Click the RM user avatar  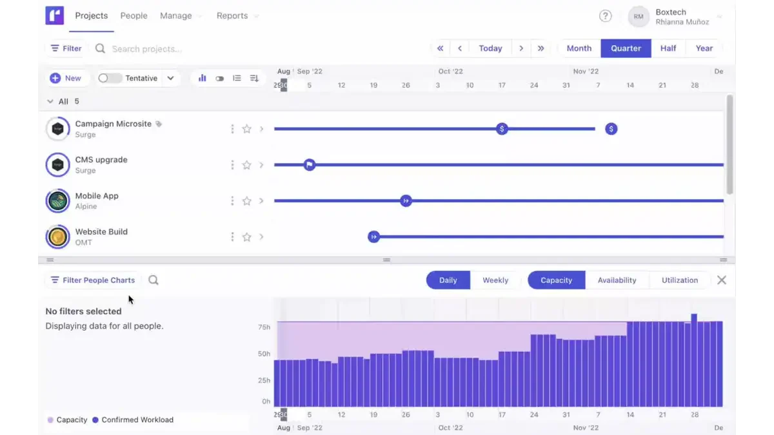pyautogui.click(x=638, y=17)
